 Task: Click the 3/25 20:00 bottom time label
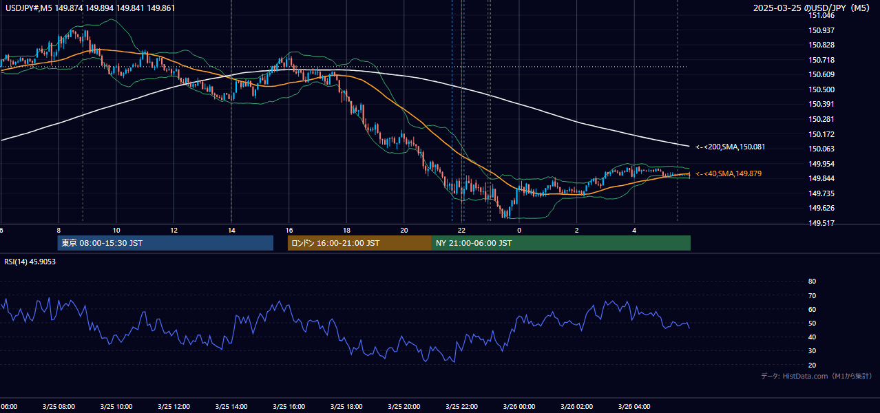click(404, 407)
